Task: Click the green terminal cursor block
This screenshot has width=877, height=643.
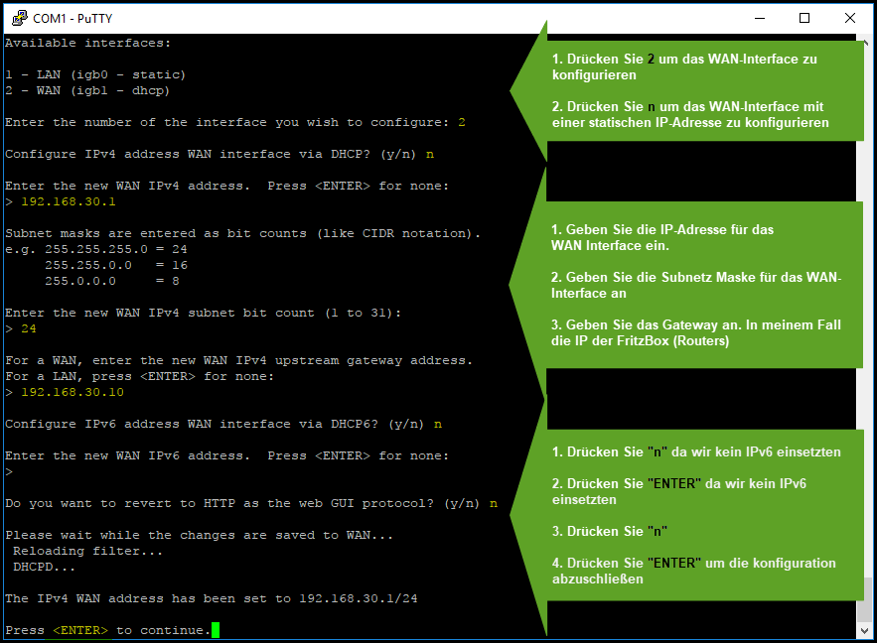Action: click(x=216, y=630)
